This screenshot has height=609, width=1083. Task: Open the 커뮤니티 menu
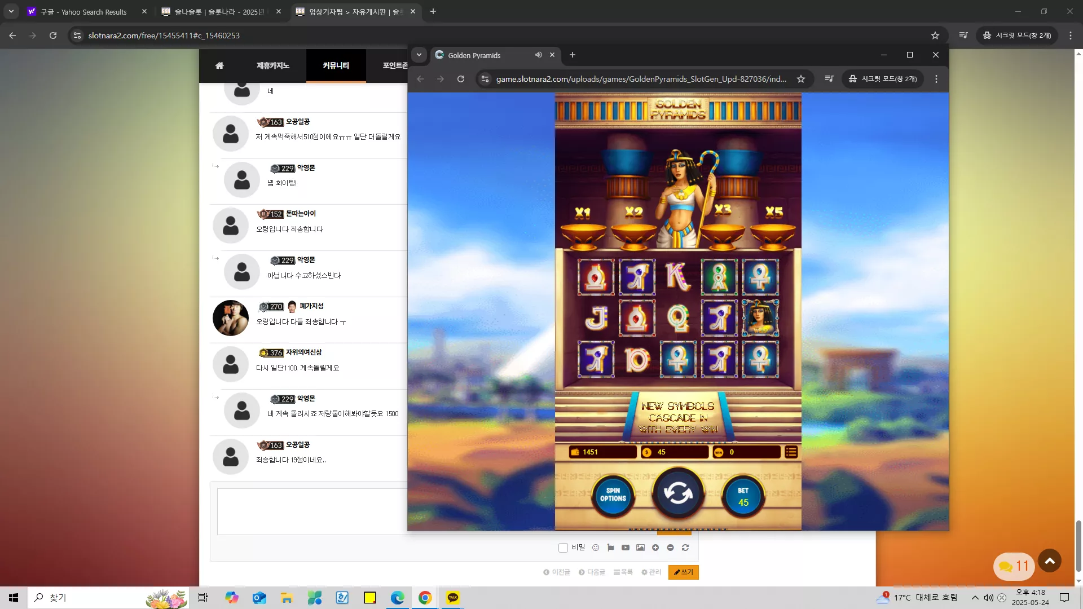(336, 65)
